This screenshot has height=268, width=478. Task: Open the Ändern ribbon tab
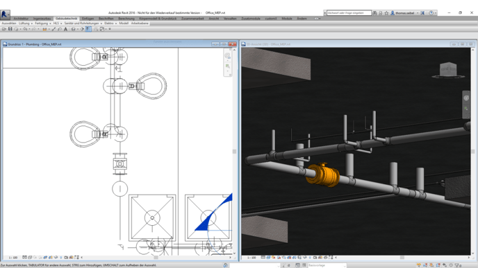[302, 19]
